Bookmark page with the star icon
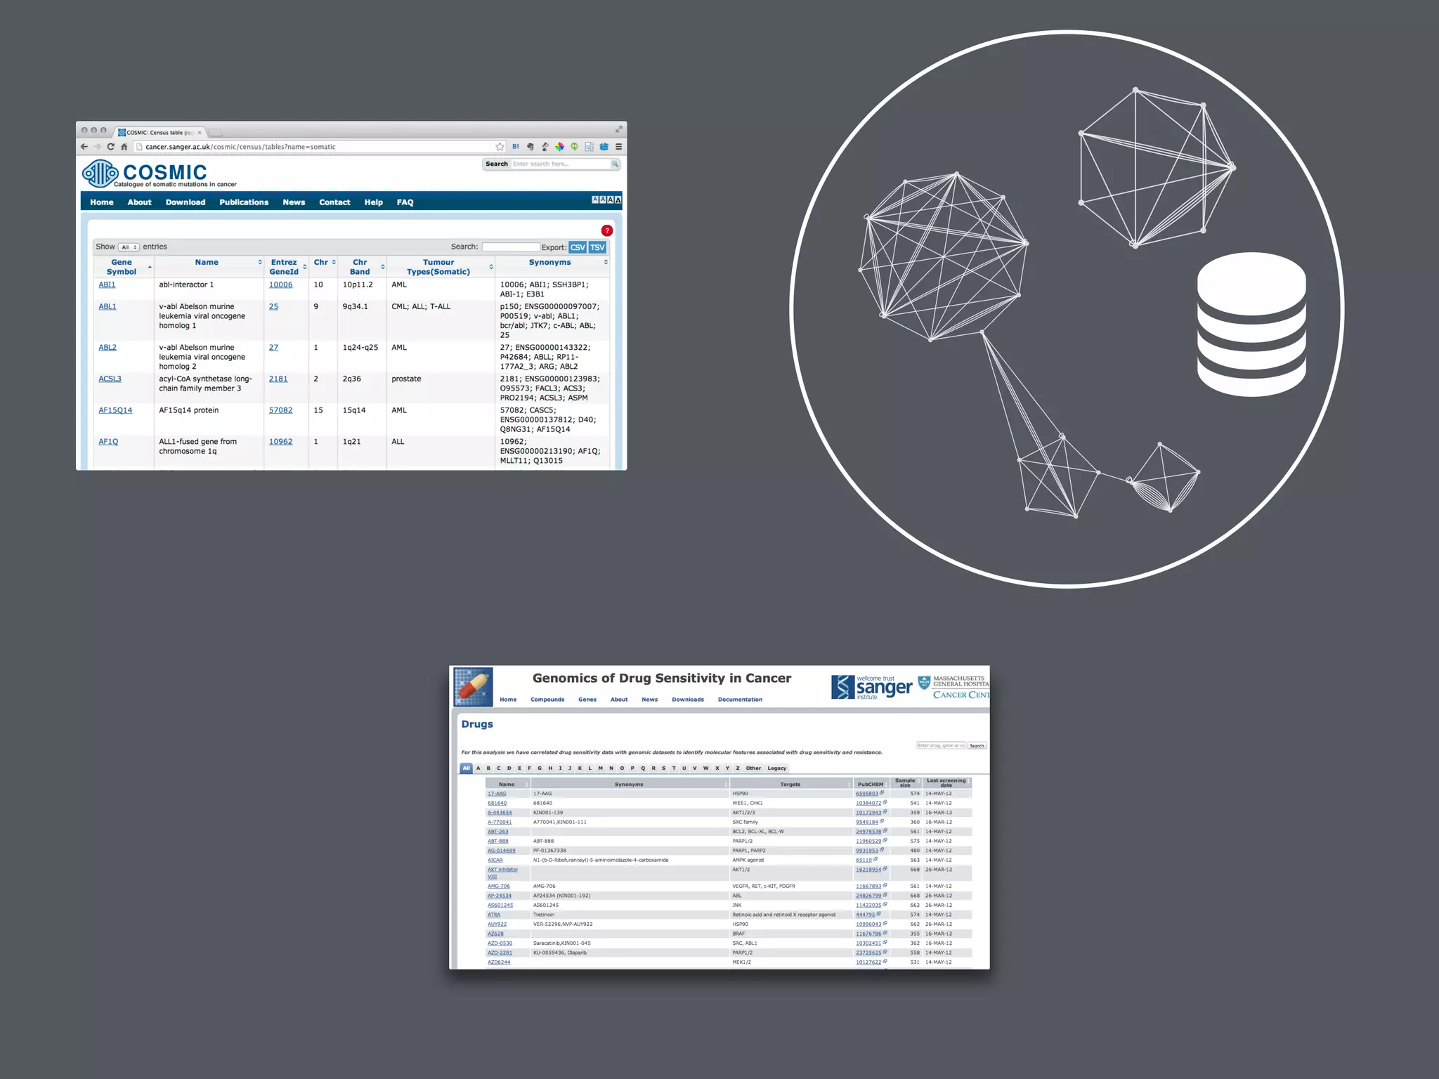This screenshot has width=1439, height=1079. 500,147
